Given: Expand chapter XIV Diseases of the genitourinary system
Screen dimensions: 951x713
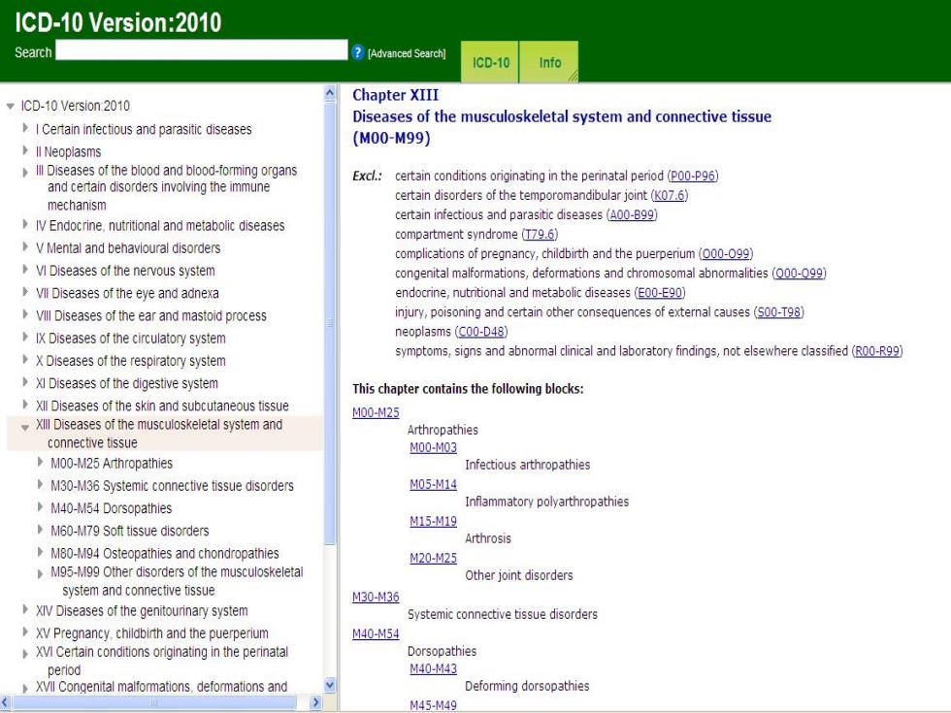Looking at the screenshot, I should 25,609.
